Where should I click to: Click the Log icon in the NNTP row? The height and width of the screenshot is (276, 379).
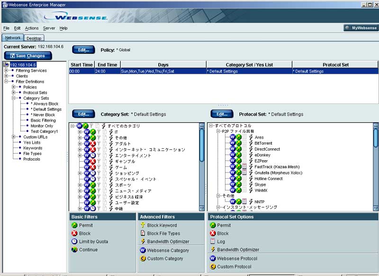click(244, 201)
